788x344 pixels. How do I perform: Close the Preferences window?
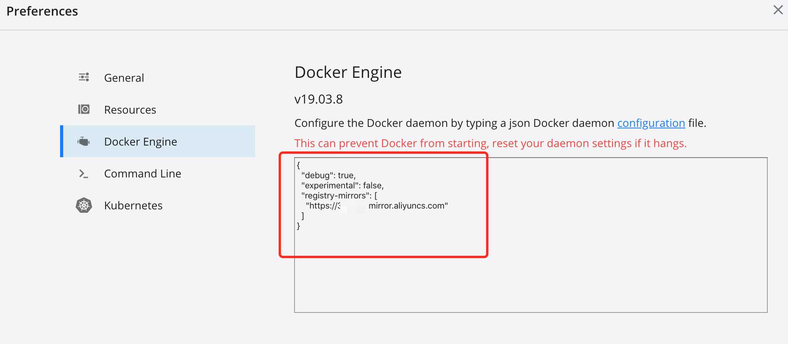(x=778, y=10)
